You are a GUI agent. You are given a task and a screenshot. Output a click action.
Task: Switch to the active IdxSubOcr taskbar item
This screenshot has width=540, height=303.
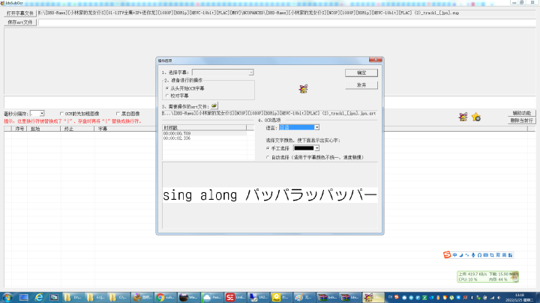[373, 298]
